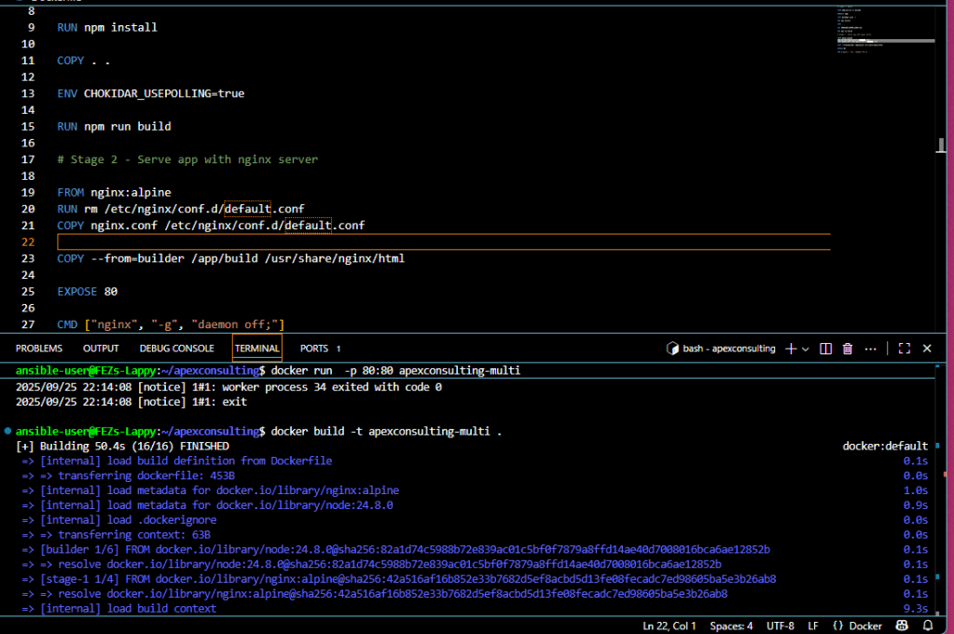Image resolution: width=954 pixels, height=634 pixels.
Task: Split the terminal with the split icon
Action: tap(825, 349)
